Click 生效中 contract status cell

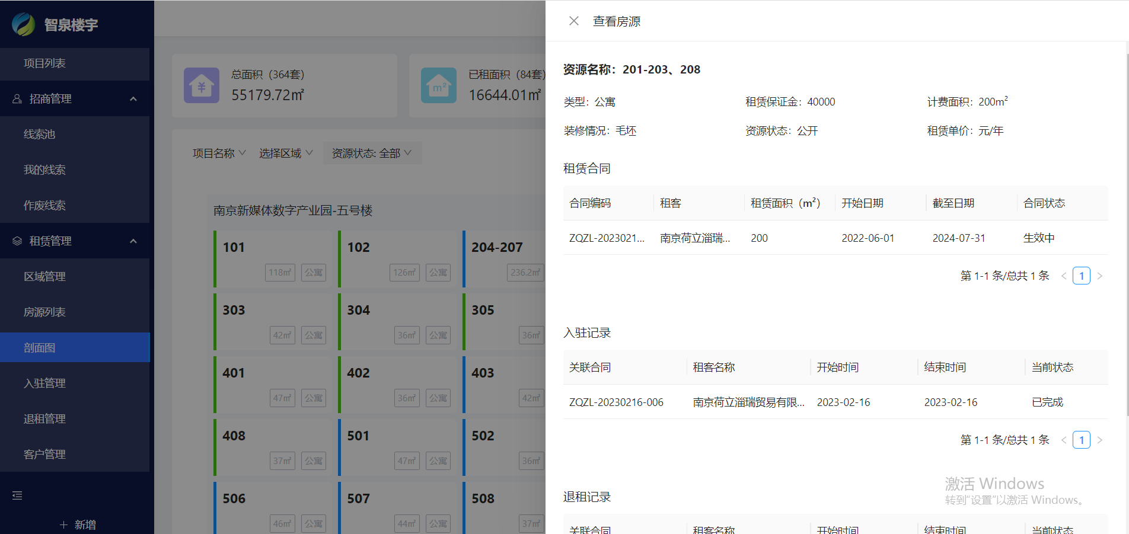[1039, 238]
